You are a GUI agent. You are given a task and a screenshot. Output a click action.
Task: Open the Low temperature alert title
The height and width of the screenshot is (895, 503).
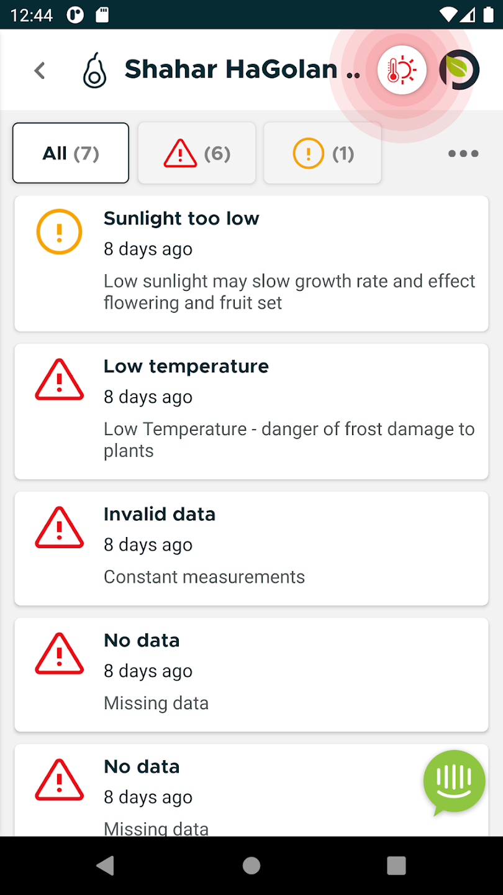click(186, 366)
